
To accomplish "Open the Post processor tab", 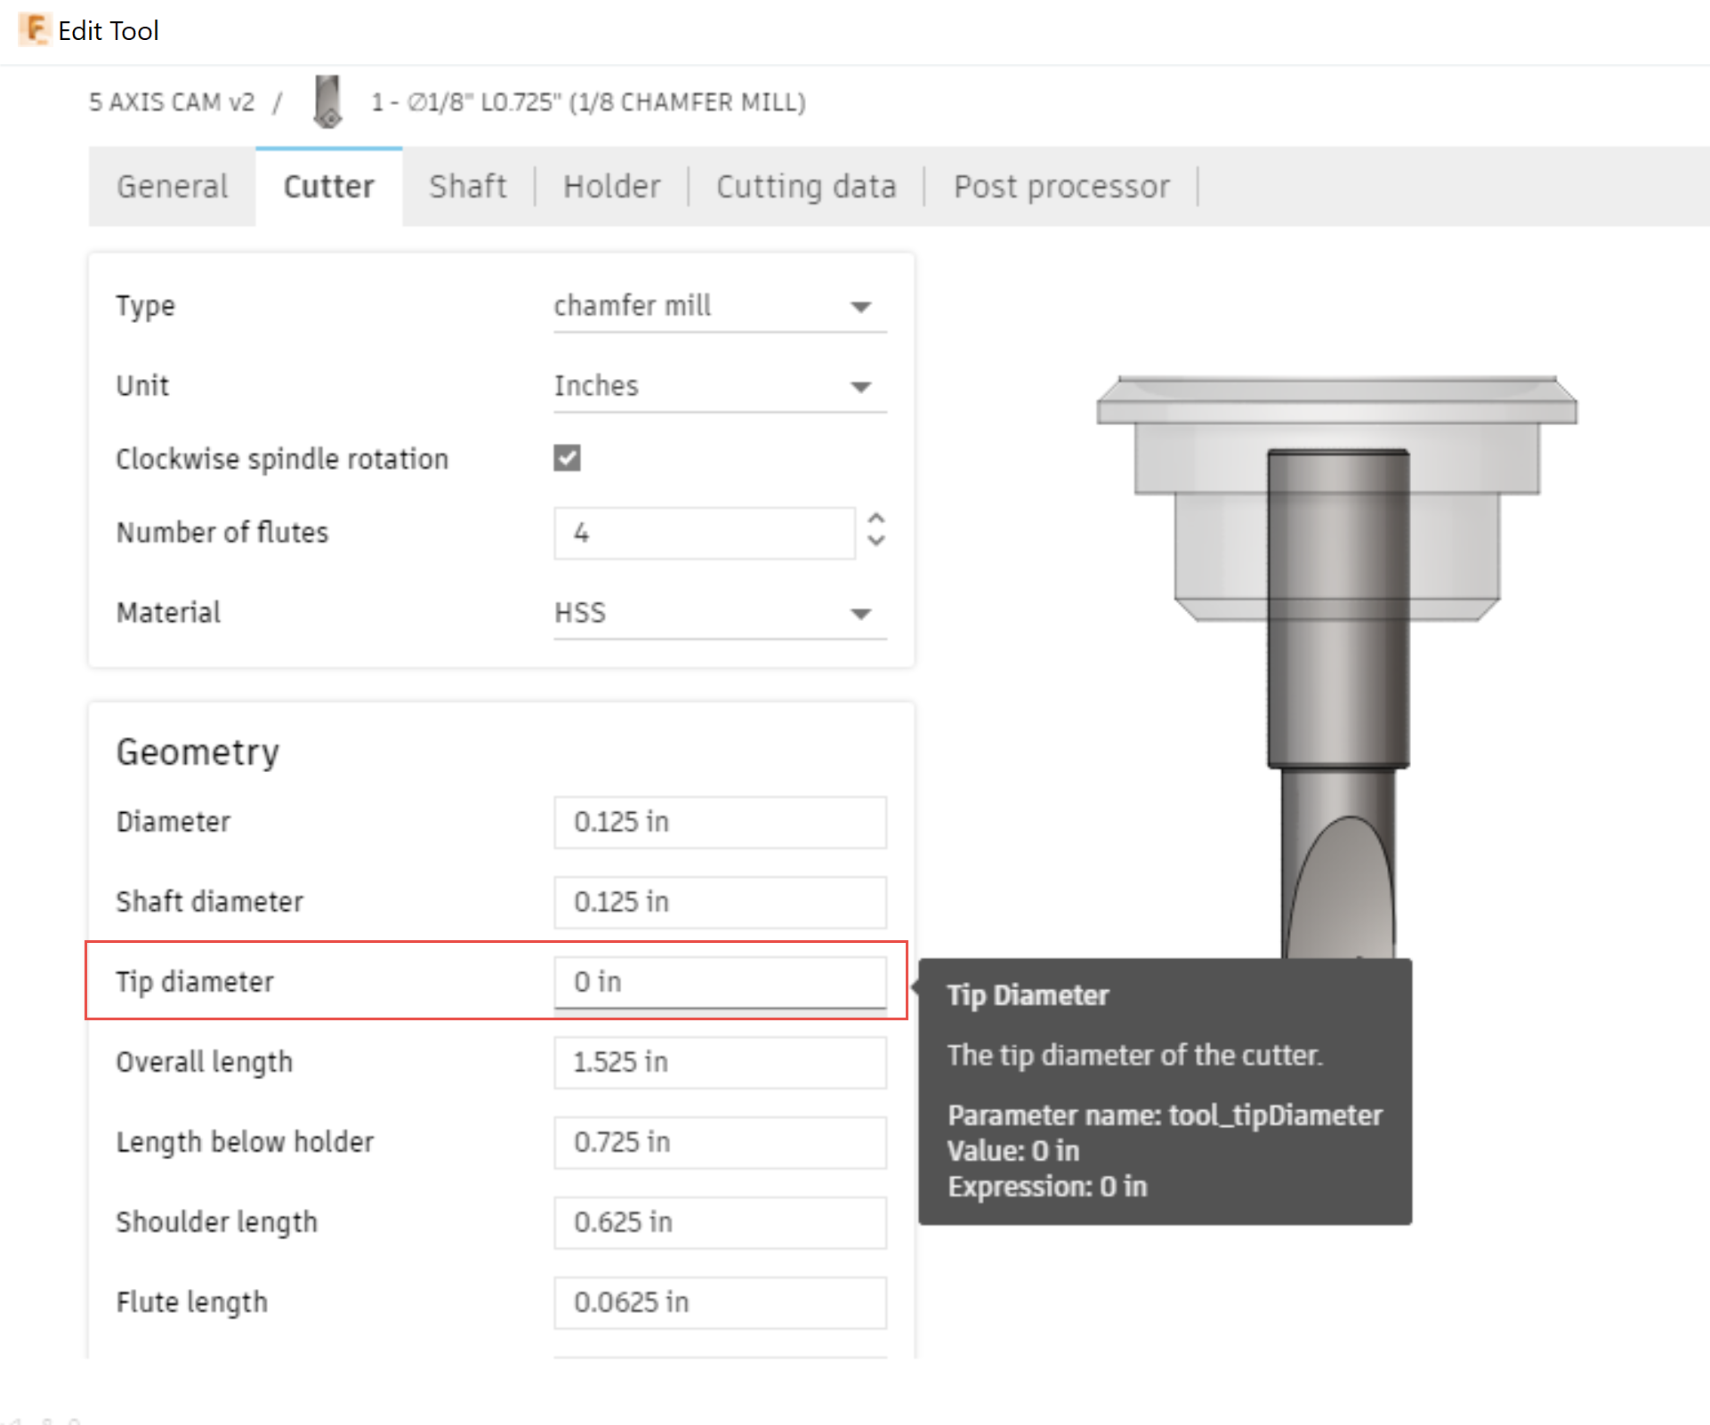I will (1061, 187).
